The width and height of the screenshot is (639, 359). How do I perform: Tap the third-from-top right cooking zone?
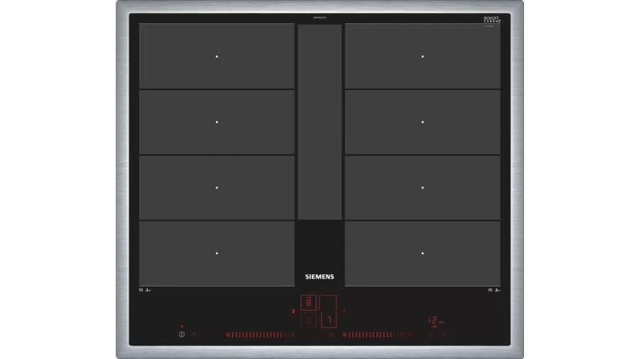422,187
